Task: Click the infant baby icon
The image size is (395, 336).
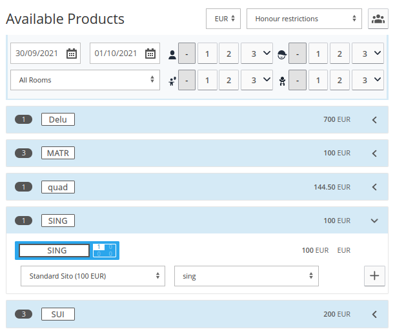Action: pos(282,81)
